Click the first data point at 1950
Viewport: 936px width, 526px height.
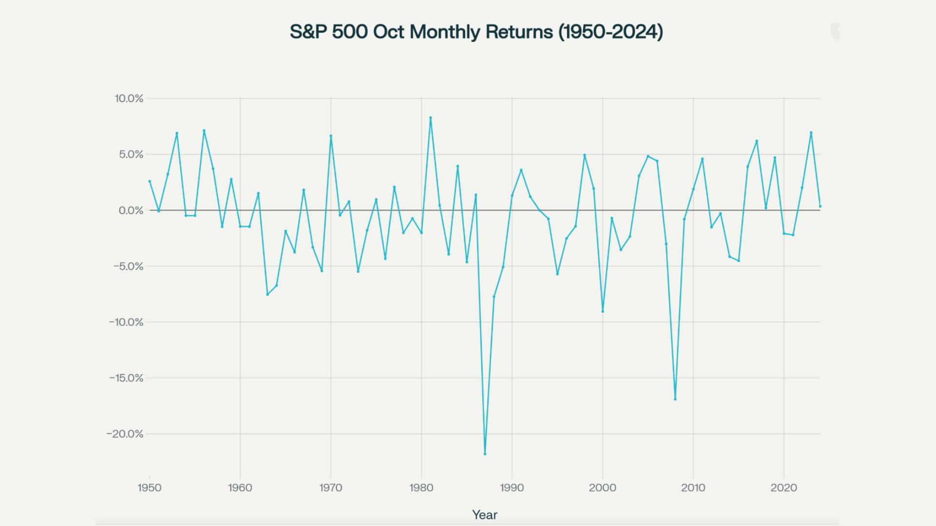tap(150, 181)
